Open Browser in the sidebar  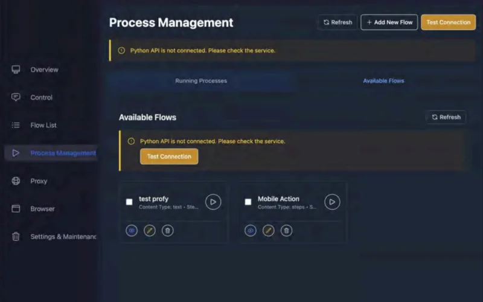click(x=51, y=208)
